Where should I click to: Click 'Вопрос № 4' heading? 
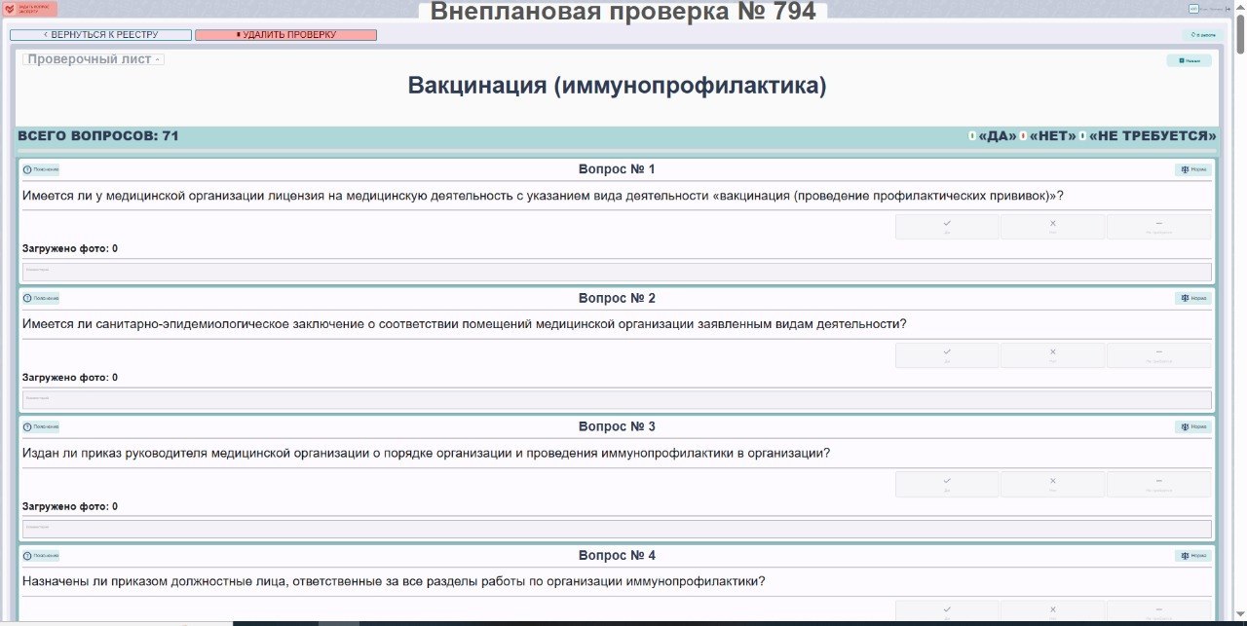(x=617, y=556)
